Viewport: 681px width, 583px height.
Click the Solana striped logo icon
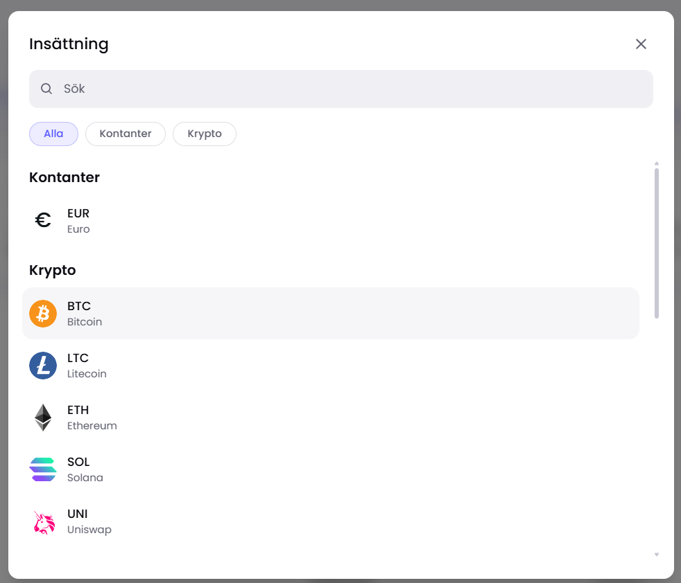[x=43, y=469]
